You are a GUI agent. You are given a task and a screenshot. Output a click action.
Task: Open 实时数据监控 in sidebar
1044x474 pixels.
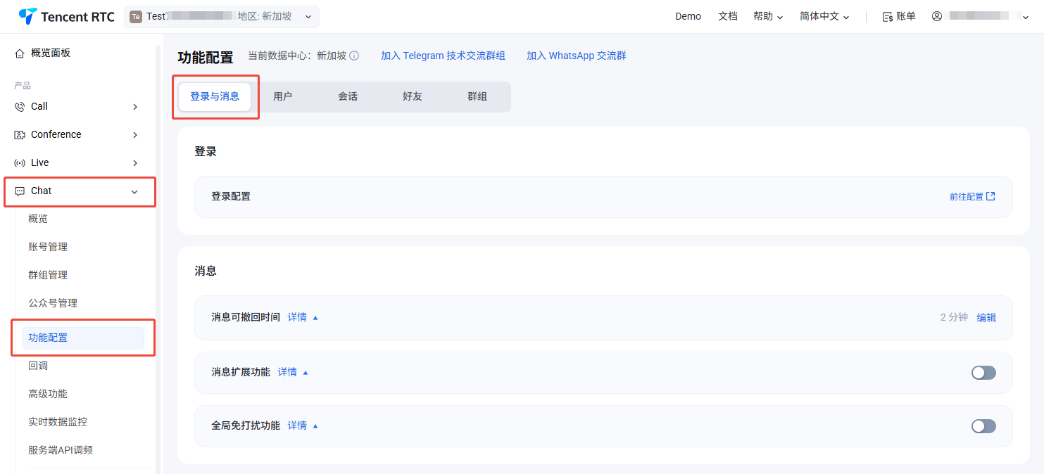click(x=58, y=422)
